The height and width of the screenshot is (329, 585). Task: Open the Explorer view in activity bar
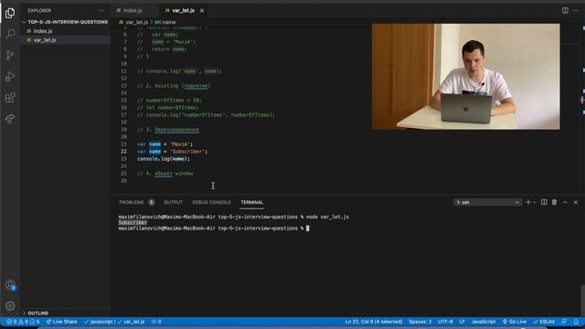point(10,13)
